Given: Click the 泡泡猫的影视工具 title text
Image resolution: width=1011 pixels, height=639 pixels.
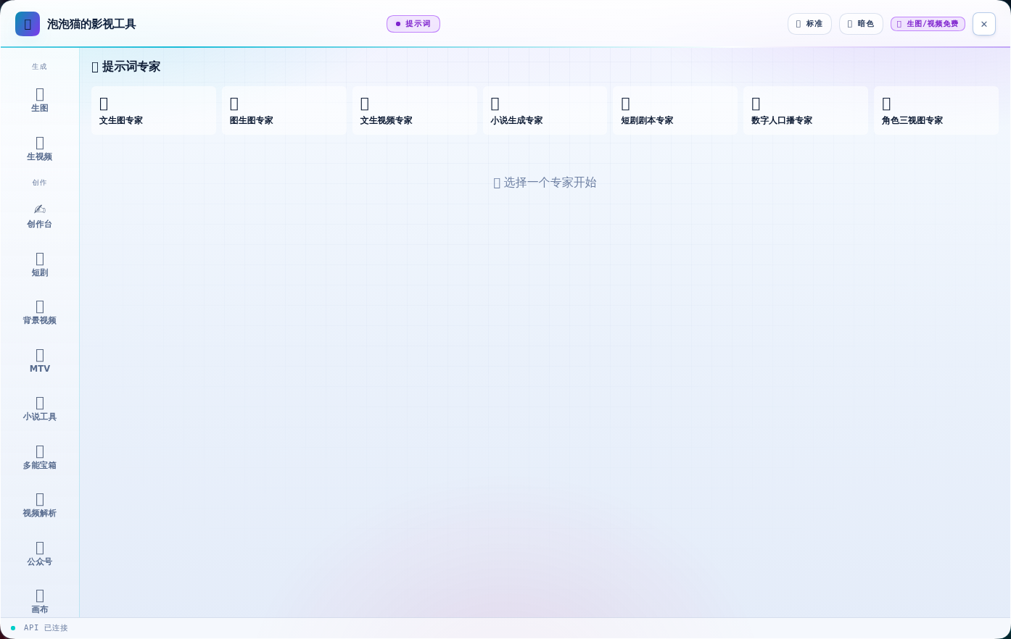Looking at the screenshot, I should click(91, 24).
